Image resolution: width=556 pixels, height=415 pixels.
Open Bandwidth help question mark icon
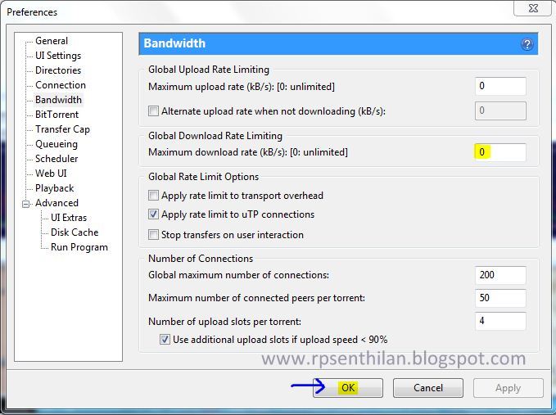pyautogui.click(x=527, y=44)
